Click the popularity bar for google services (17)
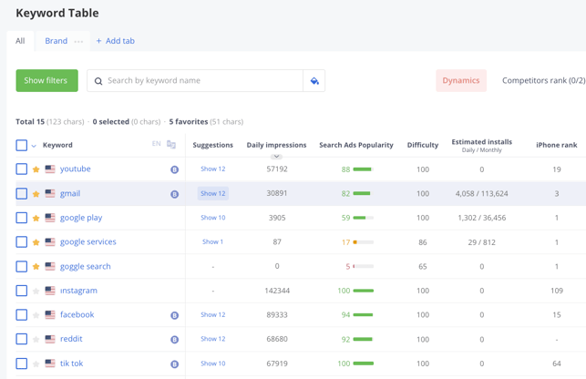Image resolution: width=586 pixels, height=379 pixels. coord(364,242)
